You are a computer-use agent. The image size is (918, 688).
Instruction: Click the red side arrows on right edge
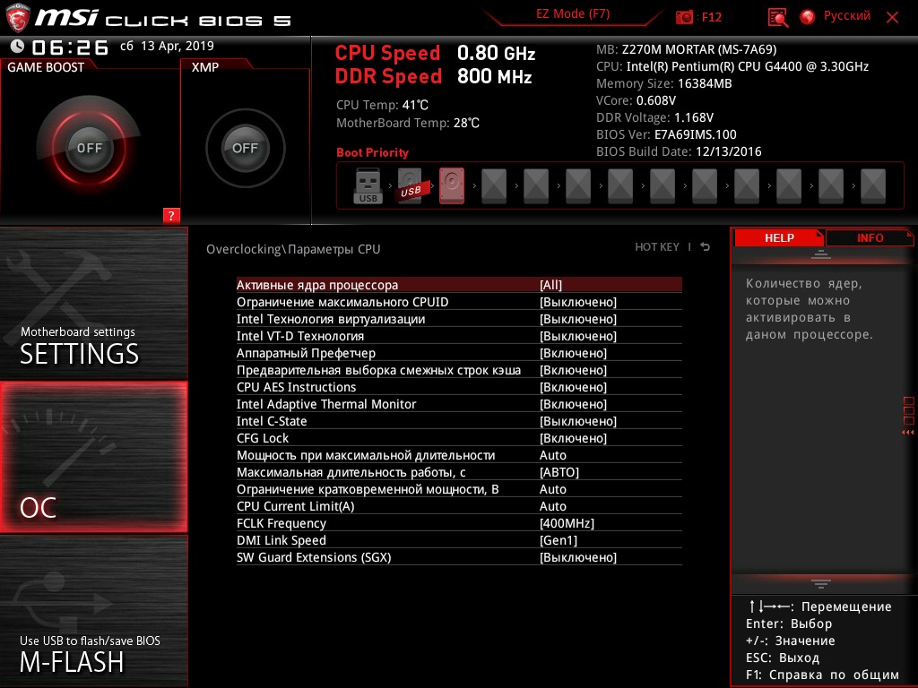[907, 433]
